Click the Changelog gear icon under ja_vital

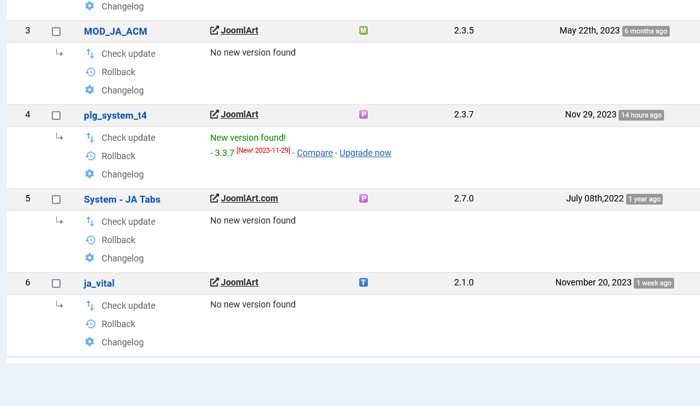90,342
